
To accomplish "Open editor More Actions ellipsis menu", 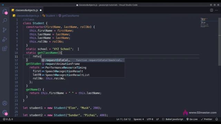I will [217, 10].
